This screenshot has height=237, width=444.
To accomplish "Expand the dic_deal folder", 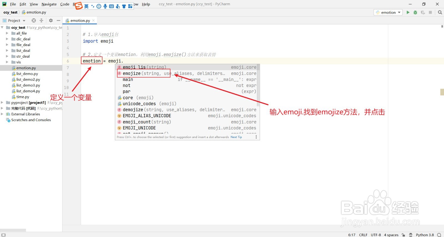I will [7, 39].
